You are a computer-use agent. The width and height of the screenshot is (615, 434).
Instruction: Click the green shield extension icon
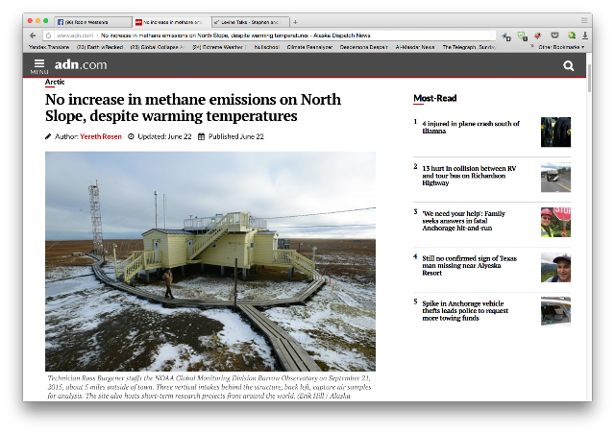point(522,36)
